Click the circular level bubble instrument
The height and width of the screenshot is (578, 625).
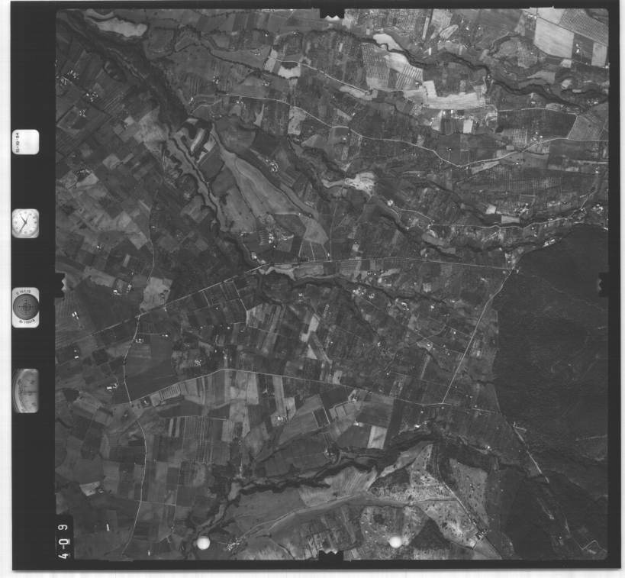pos(26,307)
